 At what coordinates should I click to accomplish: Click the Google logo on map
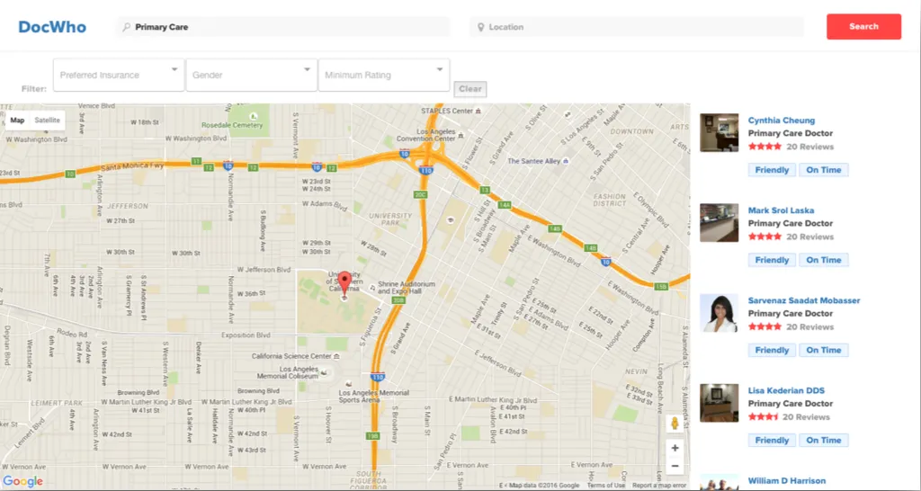pyautogui.click(x=22, y=482)
